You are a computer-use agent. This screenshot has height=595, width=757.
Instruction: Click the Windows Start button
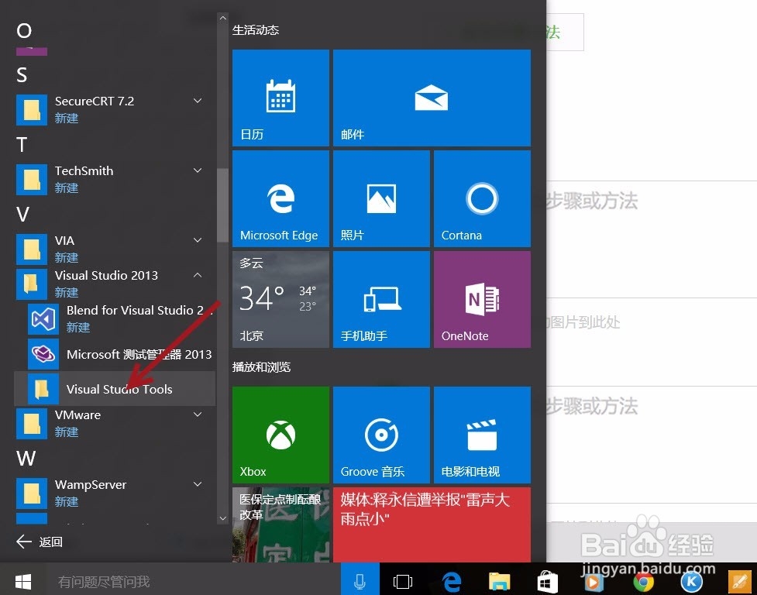point(23,582)
